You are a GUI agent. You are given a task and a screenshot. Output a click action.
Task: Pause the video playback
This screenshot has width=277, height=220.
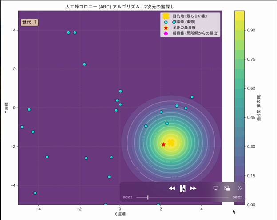point(182,188)
